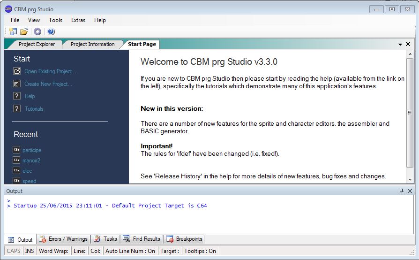Viewport: 419px width, 260px height.
Task: Click the CBM app logo in title bar
Action: 8,9
